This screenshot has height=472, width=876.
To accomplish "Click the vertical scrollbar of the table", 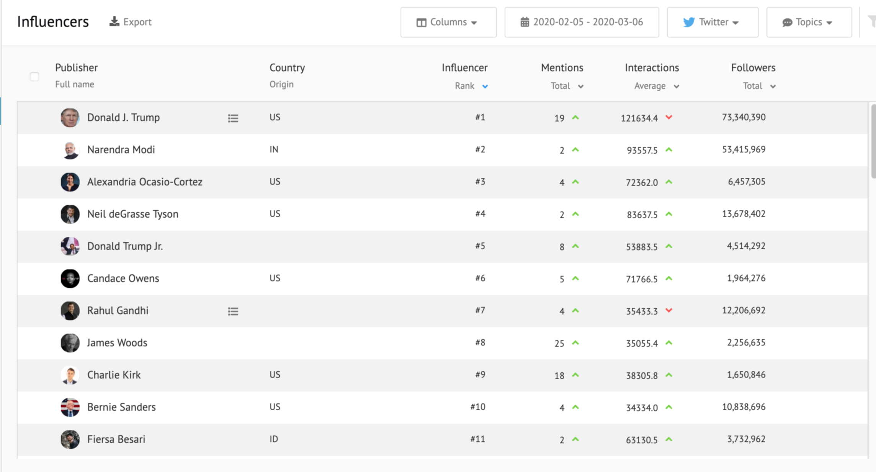I will [873, 141].
